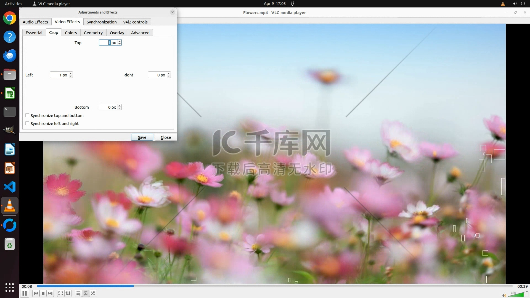Show the playlist panel
This screenshot has width=530, height=298.
tap(78, 293)
